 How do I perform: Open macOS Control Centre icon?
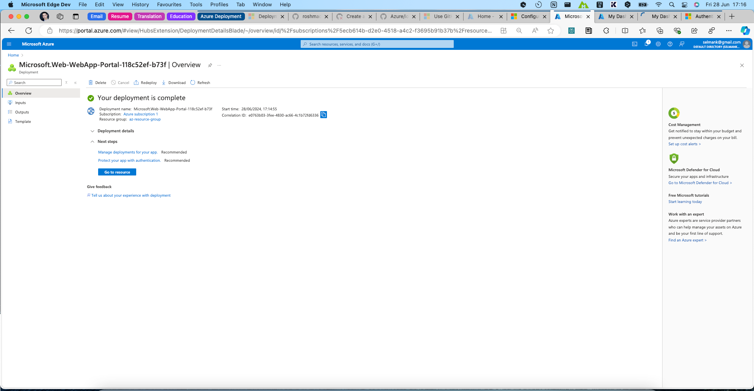(x=685, y=5)
